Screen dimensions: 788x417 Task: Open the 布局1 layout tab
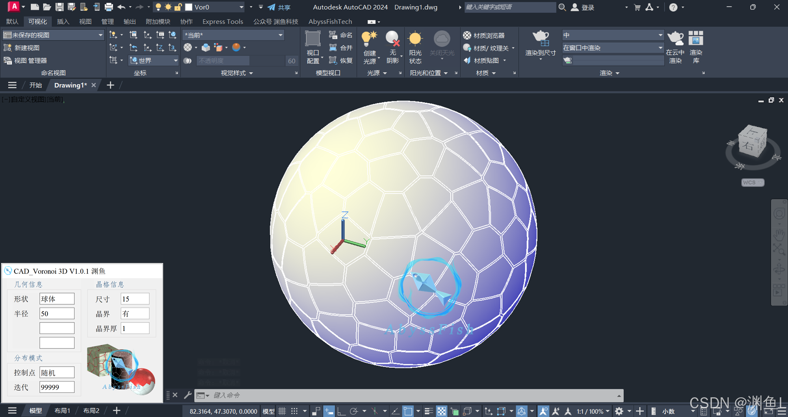62,410
